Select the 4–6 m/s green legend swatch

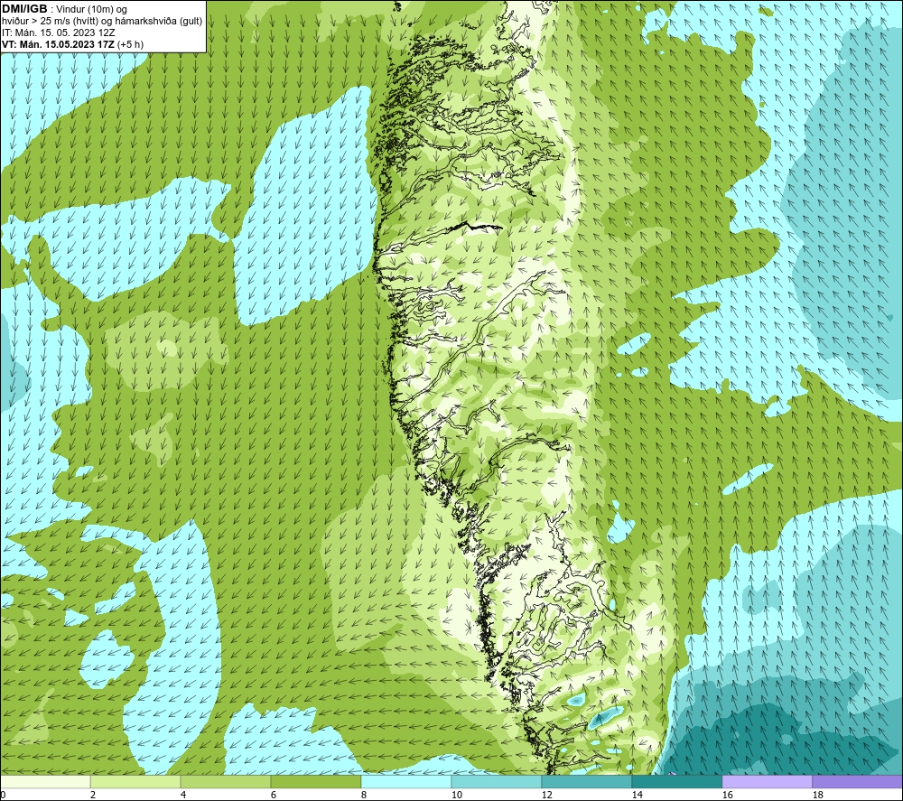point(226,781)
